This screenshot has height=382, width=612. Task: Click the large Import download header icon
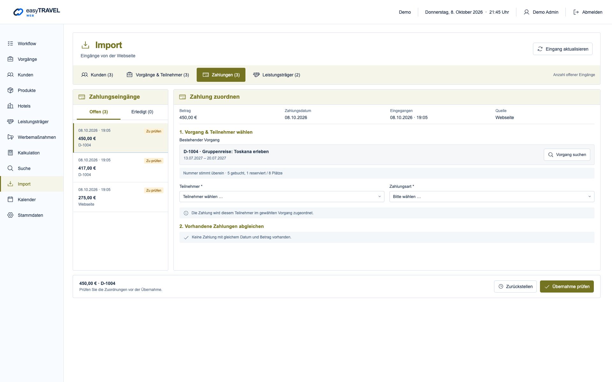click(85, 45)
